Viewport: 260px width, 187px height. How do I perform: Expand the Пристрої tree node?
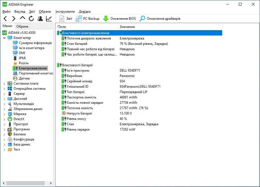coord(5,124)
